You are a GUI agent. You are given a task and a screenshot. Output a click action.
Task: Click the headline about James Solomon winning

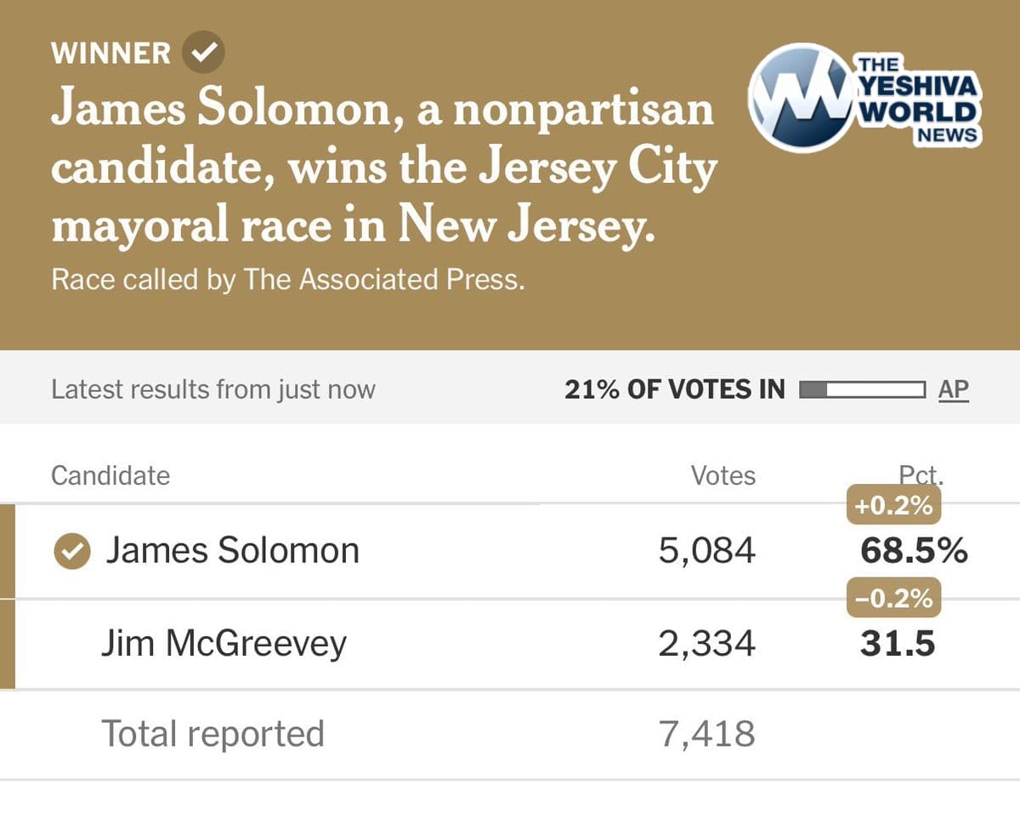point(382,168)
